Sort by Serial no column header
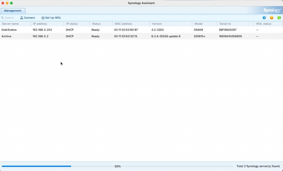 point(235,24)
